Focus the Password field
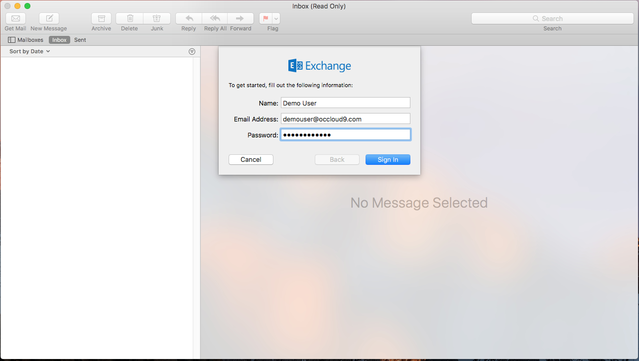 [x=345, y=135]
